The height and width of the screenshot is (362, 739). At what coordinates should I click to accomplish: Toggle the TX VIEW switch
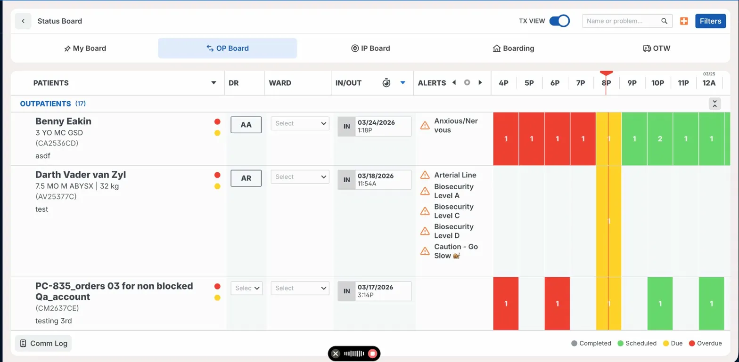[x=559, y=21]
